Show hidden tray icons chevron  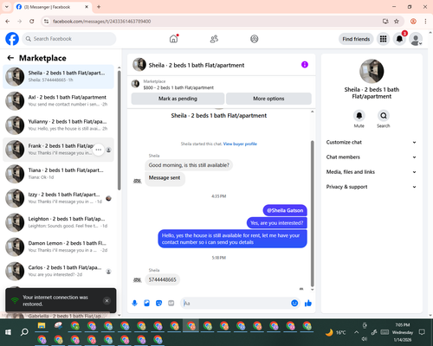pos(356,332)
